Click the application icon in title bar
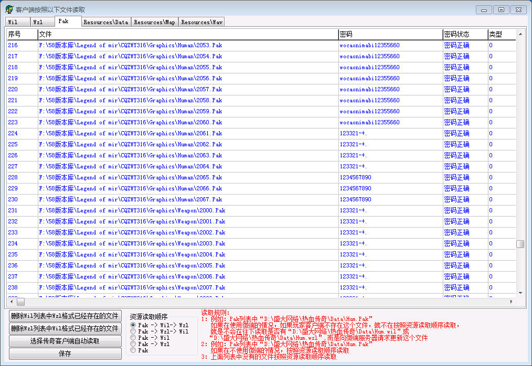Screen dimensions: 532x366 (9, 9)
